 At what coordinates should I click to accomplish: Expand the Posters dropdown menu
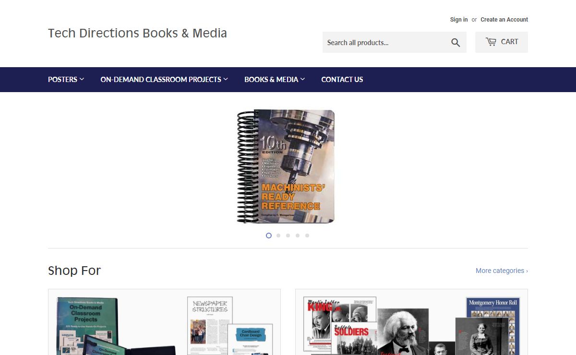[66, 80]
